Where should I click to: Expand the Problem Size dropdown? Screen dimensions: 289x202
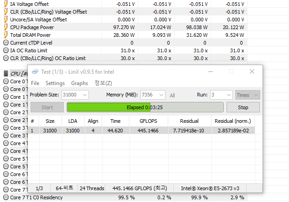pos(85,95)
